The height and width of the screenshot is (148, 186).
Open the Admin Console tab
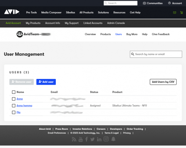(116, 23)
